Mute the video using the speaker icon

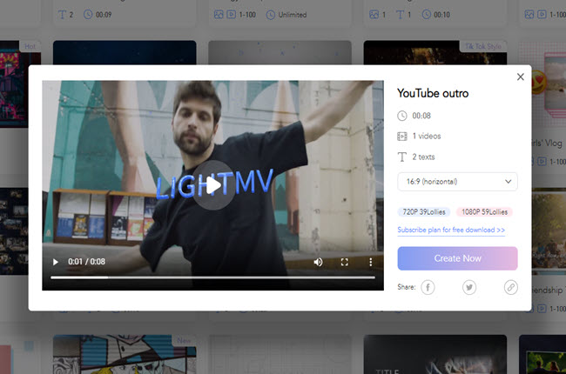pyautogui.click(x=318, y=262)
